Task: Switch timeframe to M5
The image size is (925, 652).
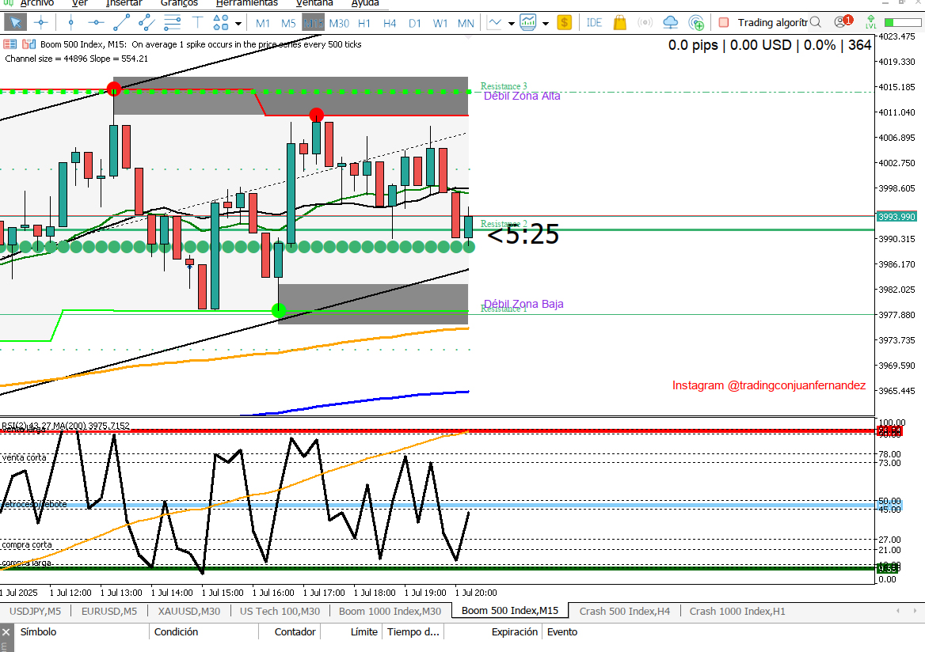Action: coord(288,23)
